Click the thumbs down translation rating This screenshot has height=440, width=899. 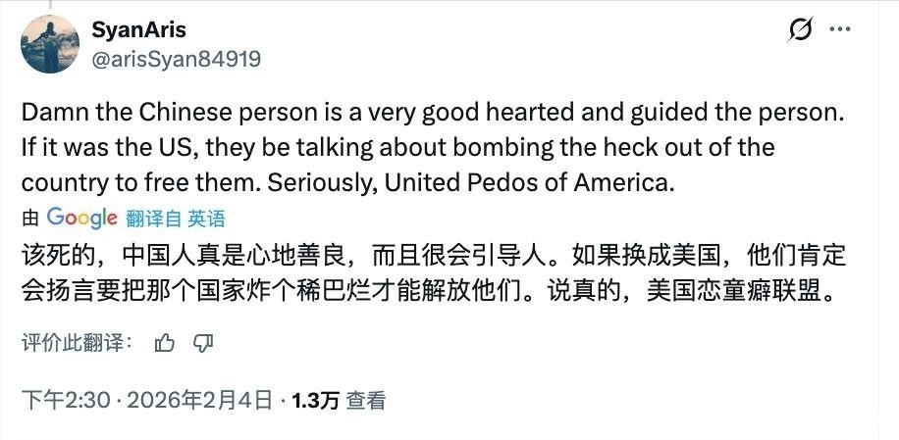click(203, 342)
